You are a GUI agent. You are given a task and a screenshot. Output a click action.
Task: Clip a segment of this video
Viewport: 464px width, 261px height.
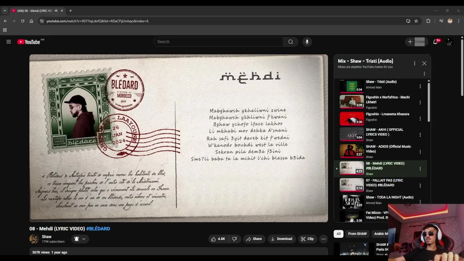point(307,239)
